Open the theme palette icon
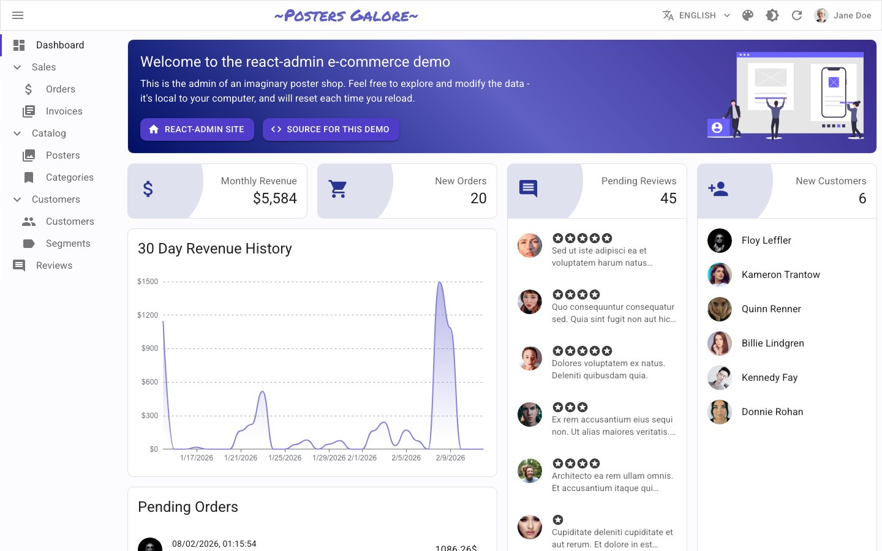 click(748, 15)
